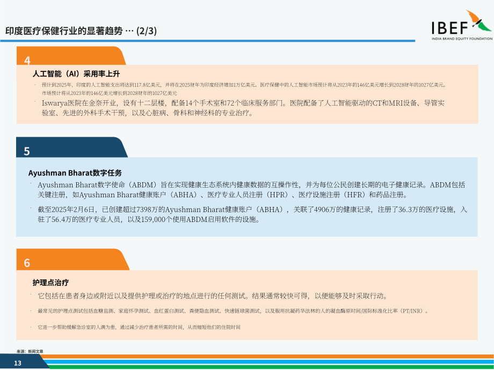
Task: Click the heading Ayushman Bharat数字任务
Action: 75,173
